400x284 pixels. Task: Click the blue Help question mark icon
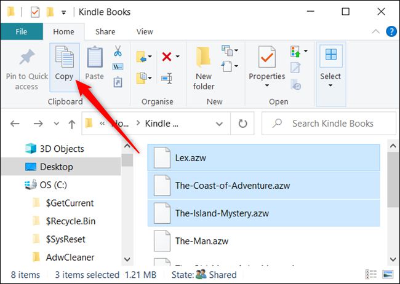tap(391, 31)
